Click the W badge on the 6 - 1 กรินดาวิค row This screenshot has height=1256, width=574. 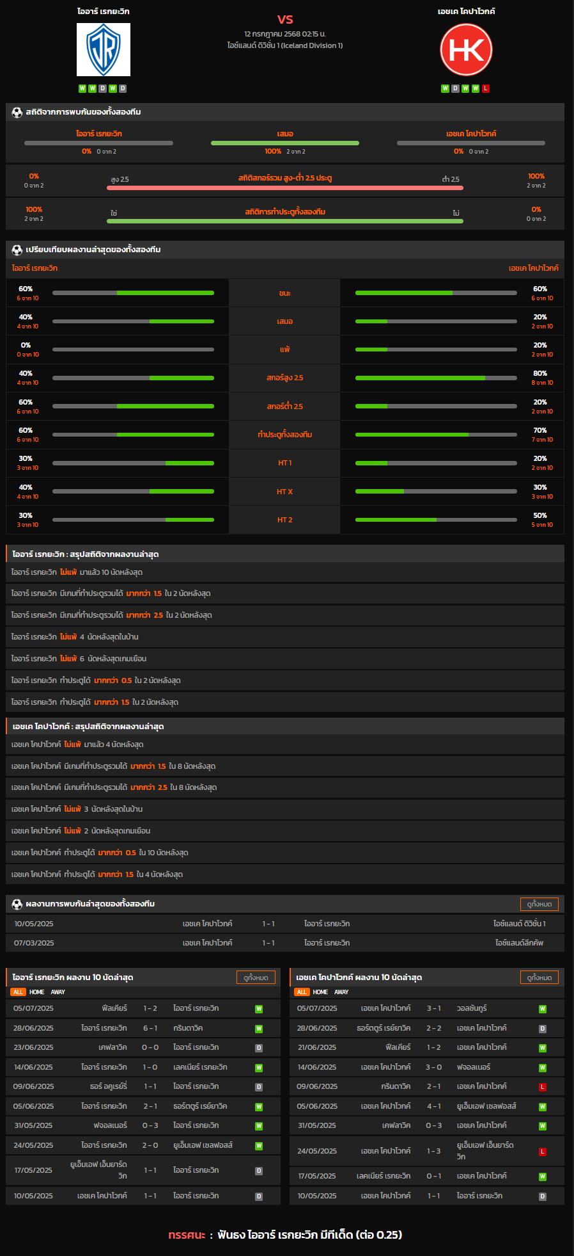tap(259, 1029)
